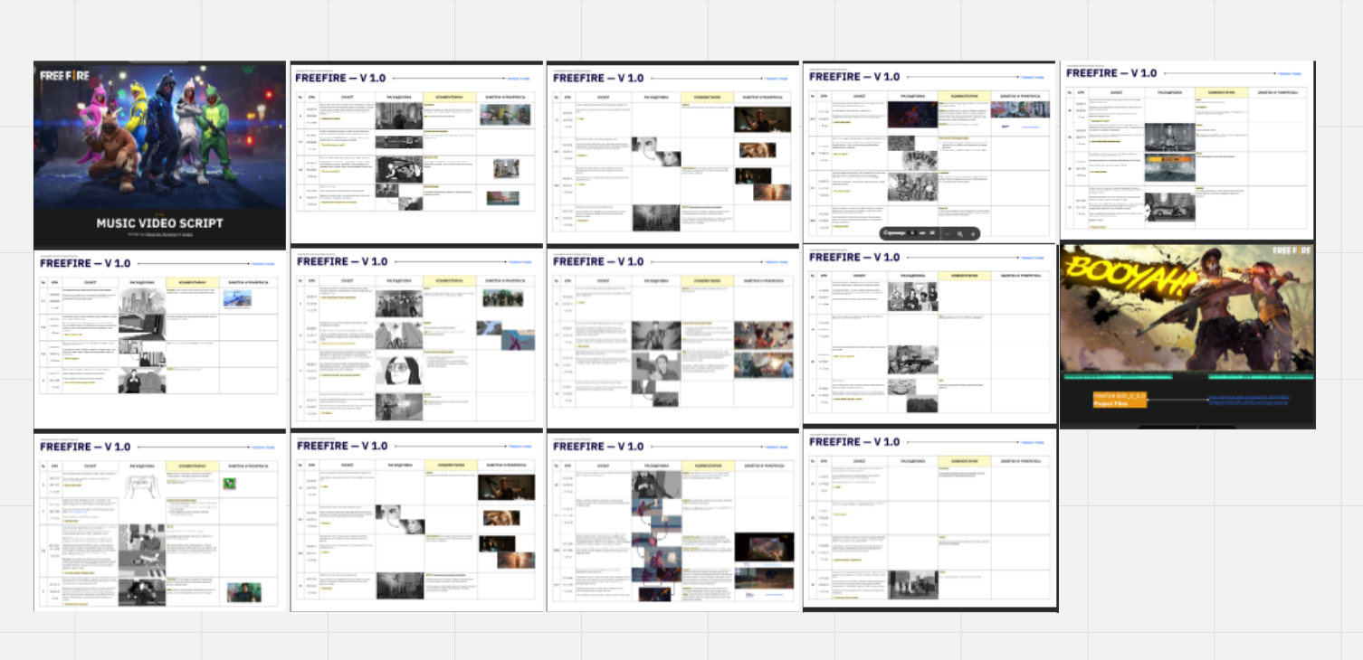Image resolution: width=1363 pixels, height=660 pixels.
Task: Click the MUSIC VIDEO SCRIPT title text
Action: [x=159, y=222]
